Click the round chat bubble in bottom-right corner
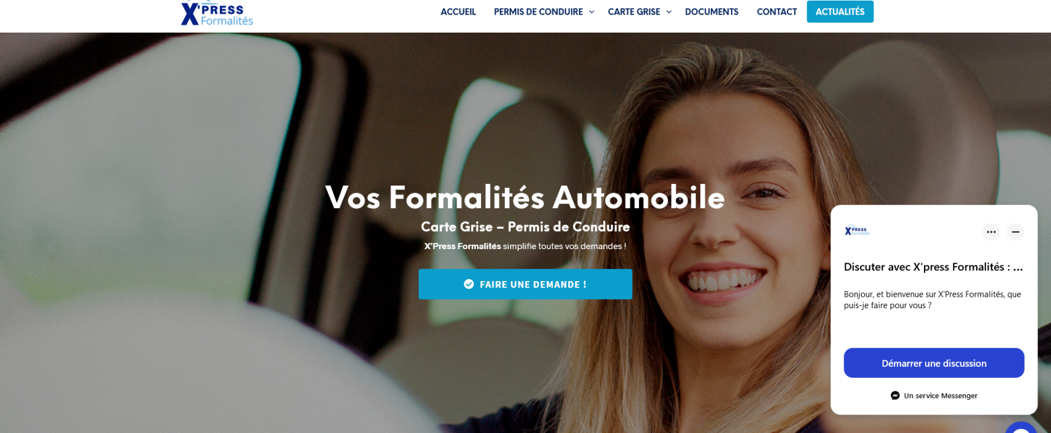The width and height of the screenshot is (1051, 433). (x=1021, y=429)
